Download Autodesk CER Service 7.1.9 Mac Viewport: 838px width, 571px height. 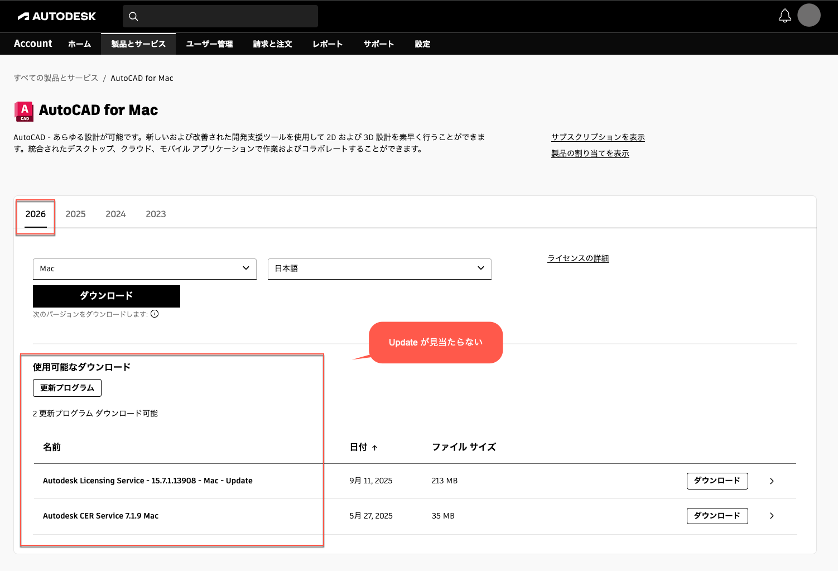pyautogui.click(x=717, y=516)
